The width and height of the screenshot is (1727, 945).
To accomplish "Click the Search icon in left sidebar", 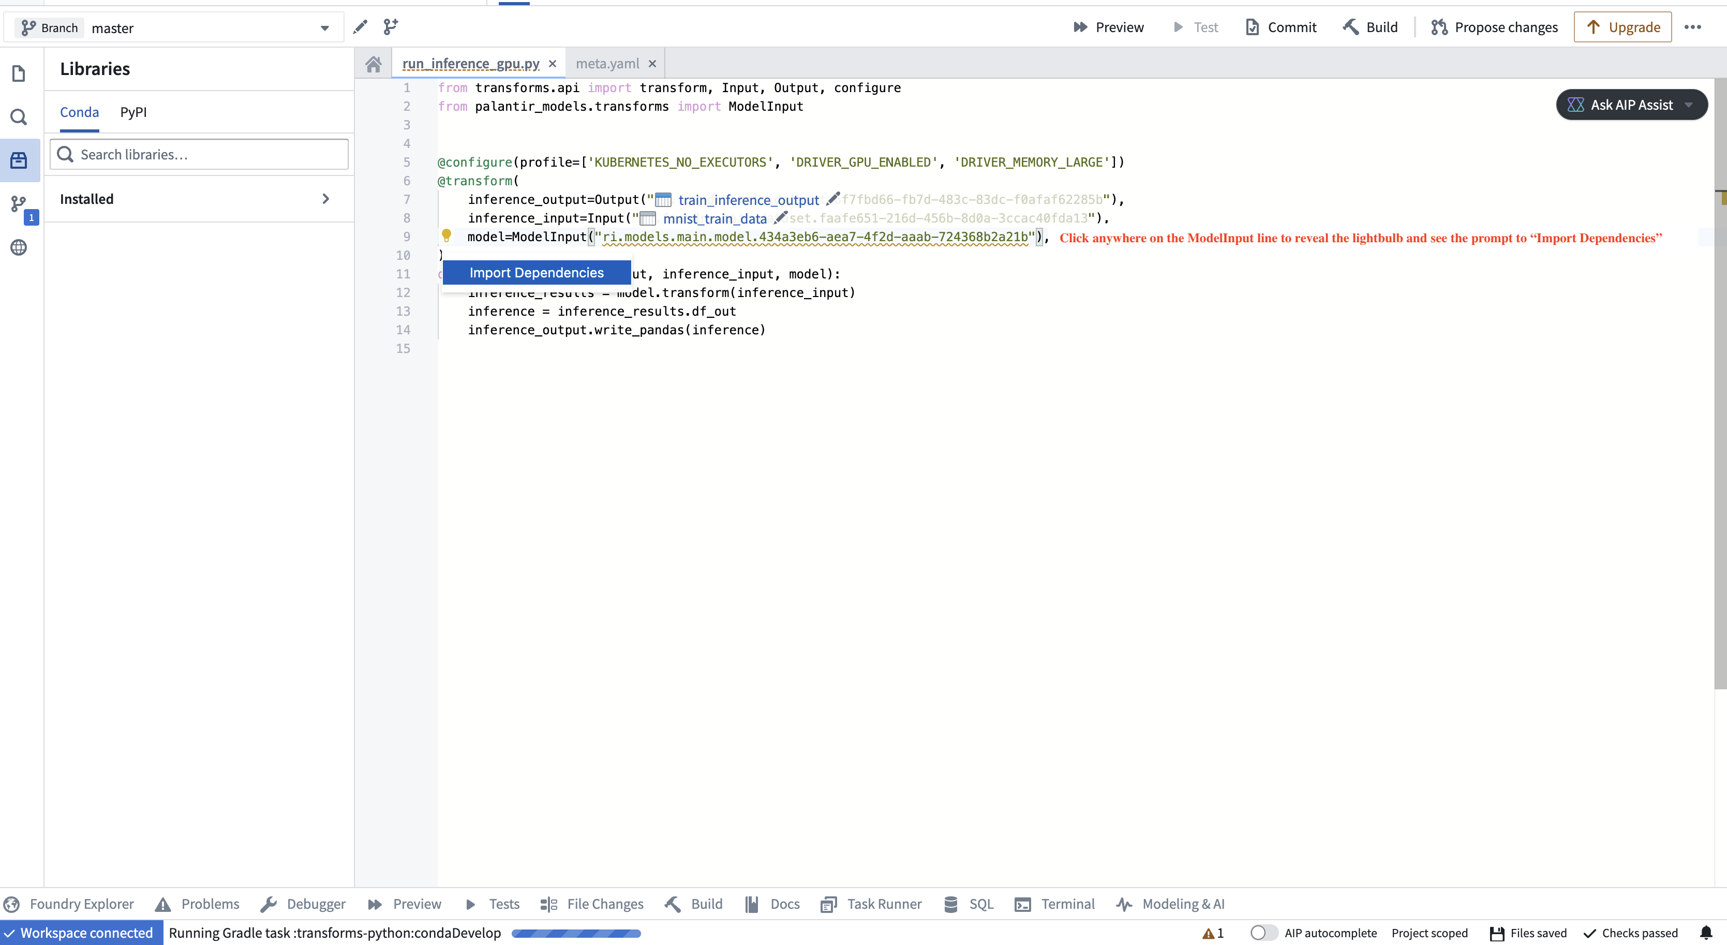I will (19, 117).
